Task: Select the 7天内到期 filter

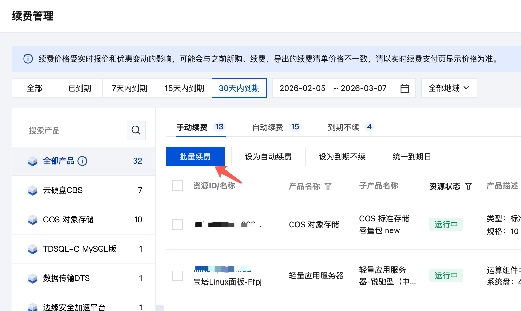Action: click(130, 88)
